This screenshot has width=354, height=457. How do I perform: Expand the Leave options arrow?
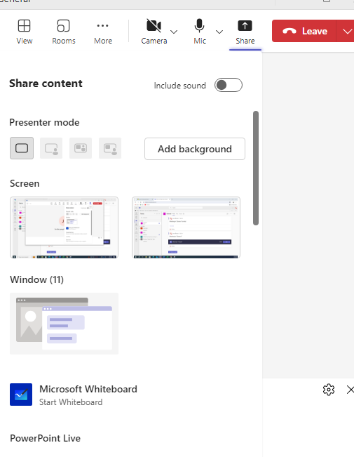point(346,31)
